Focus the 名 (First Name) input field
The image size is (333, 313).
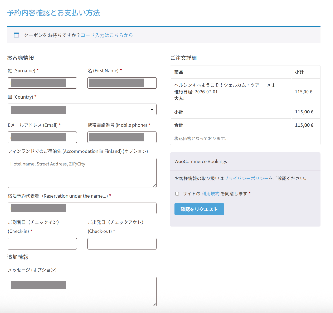122,83
